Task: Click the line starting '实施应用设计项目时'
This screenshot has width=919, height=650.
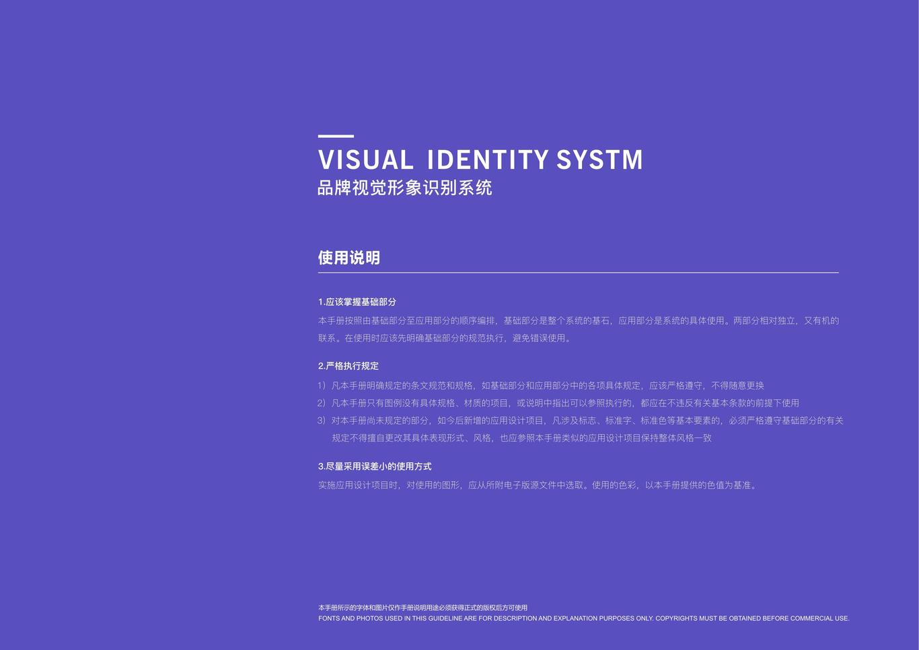Action: tap(539, 485)
